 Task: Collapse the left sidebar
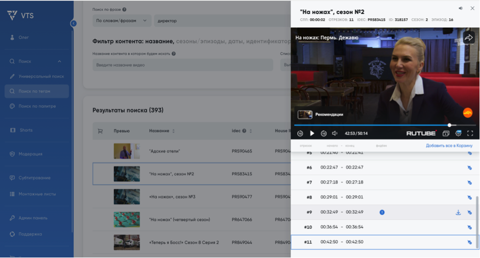click(x=74, y=24)
